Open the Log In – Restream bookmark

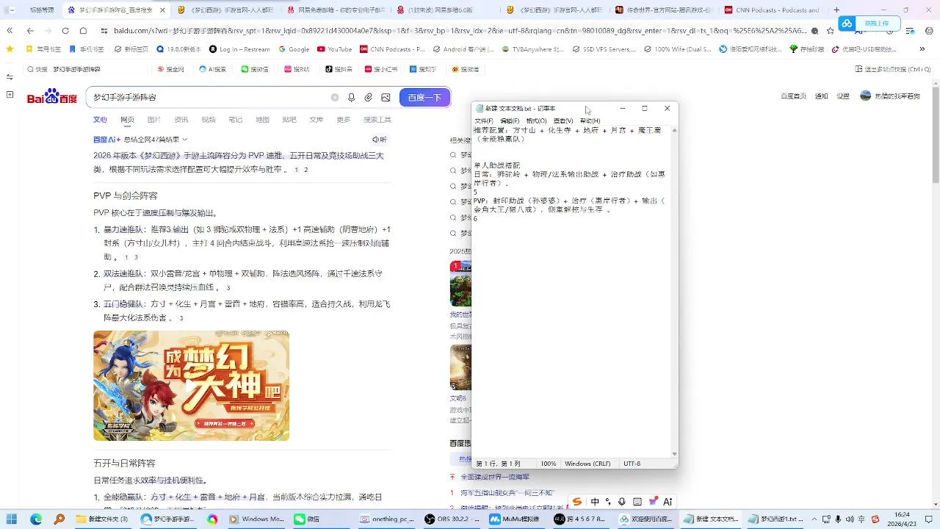point(240,49)
